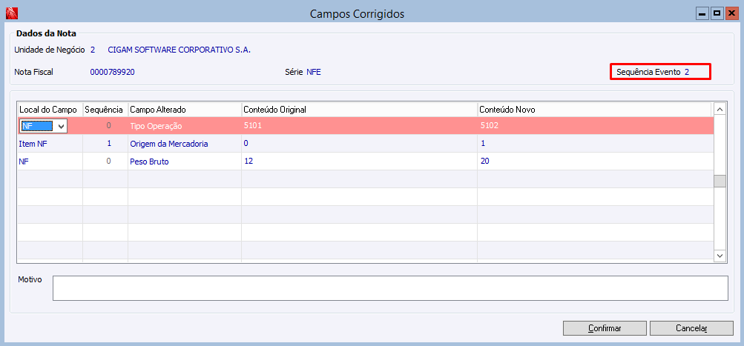Click the Tipo Operação cell
The width and height of the screenshot is (744, 346).
184,126
